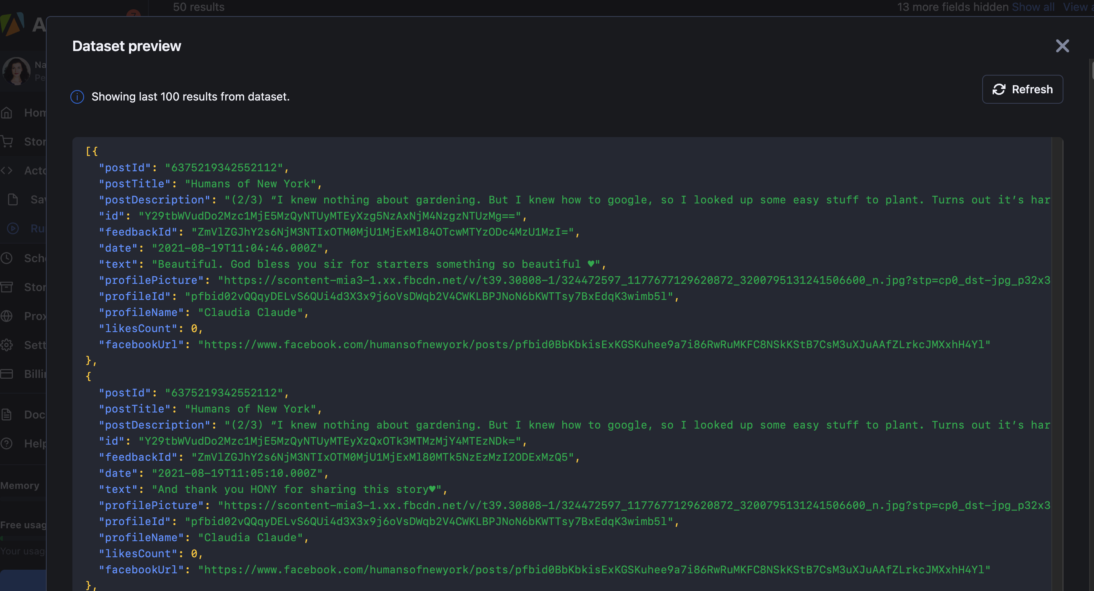
Task: Click the first profileId pfbid02vQ value
Action: pyautogui.click(x=429, y=296)
